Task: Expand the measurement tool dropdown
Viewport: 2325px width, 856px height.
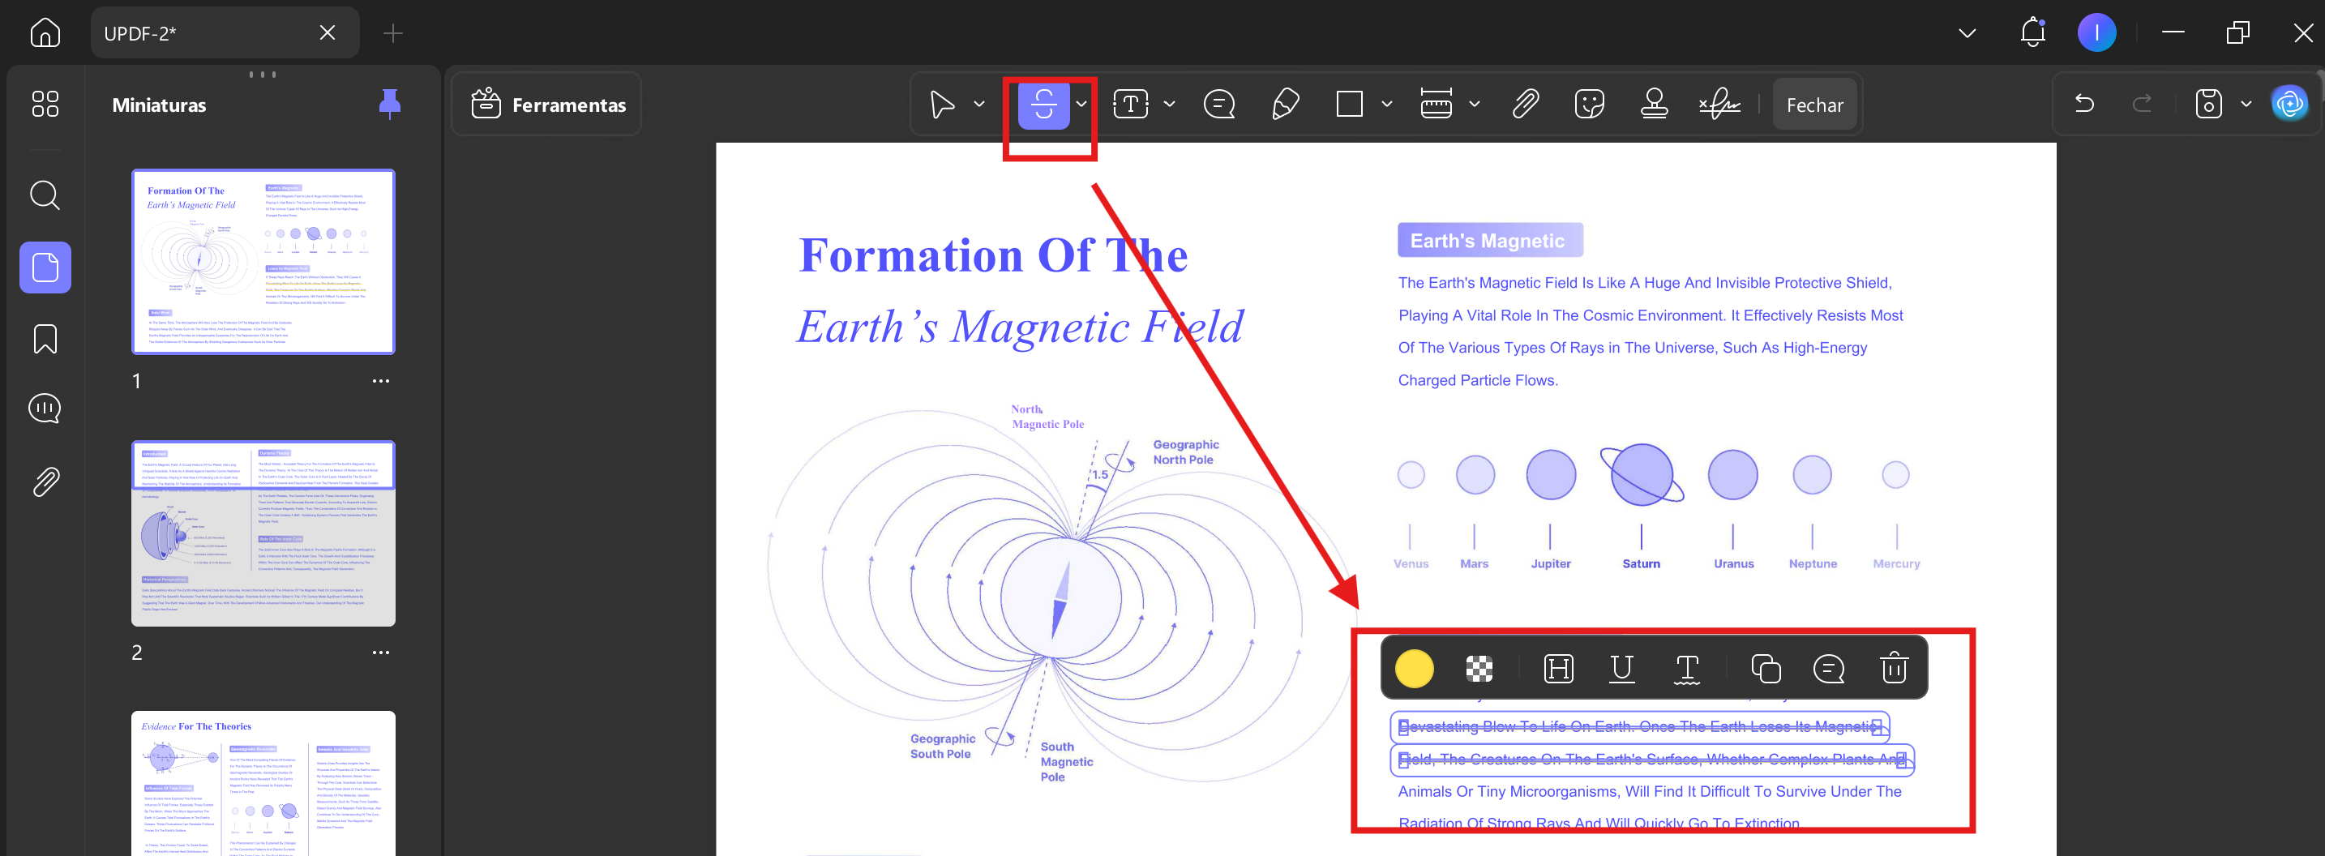Action: tap(1475, 105)
